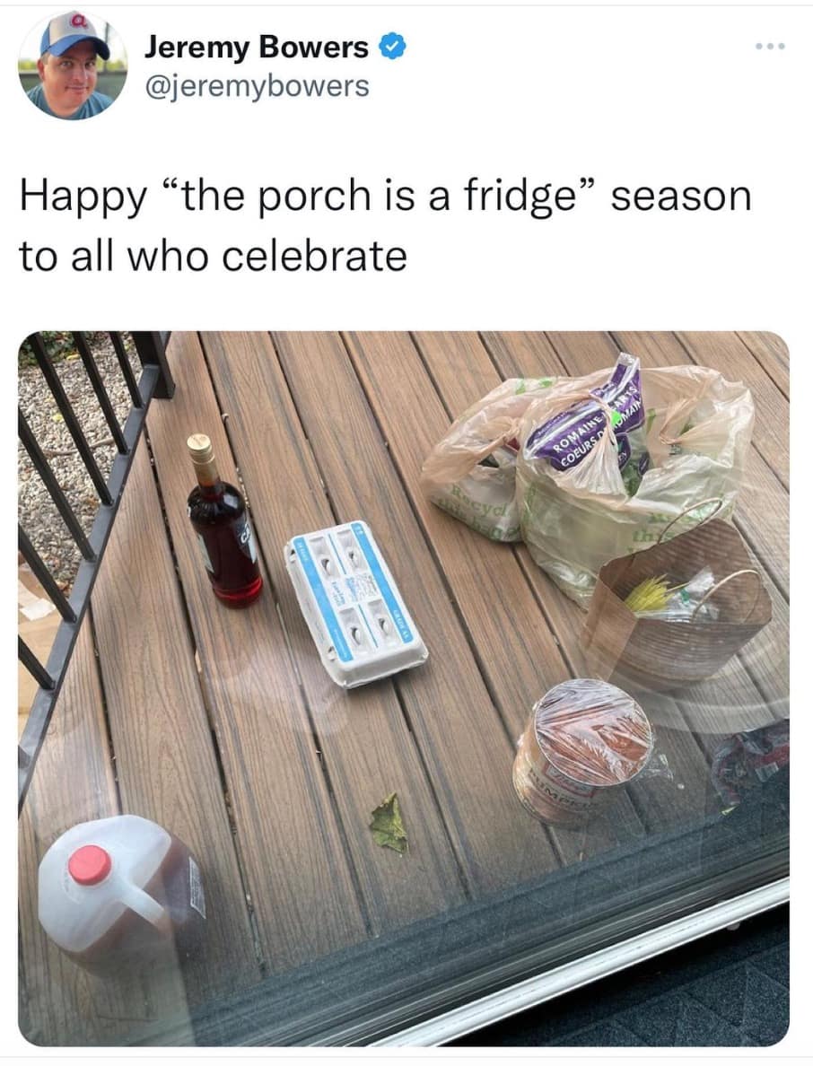The image size is (813, 1066).
Task: Click the second line 'to all who celebrate'
Action: (214, 257)
